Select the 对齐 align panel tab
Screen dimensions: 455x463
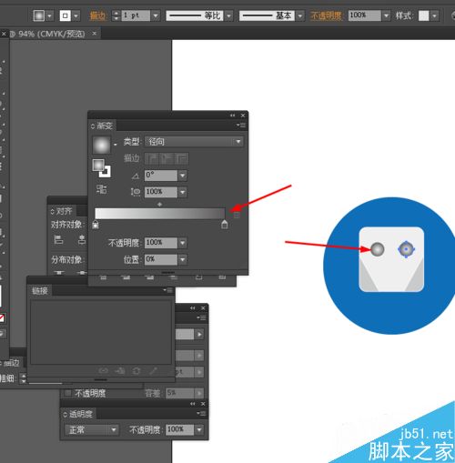pyautogui.click(x=62, y=211)
